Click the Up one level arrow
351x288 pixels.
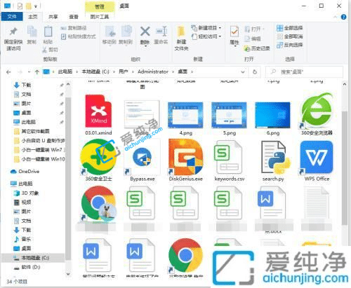coord(37,71)
